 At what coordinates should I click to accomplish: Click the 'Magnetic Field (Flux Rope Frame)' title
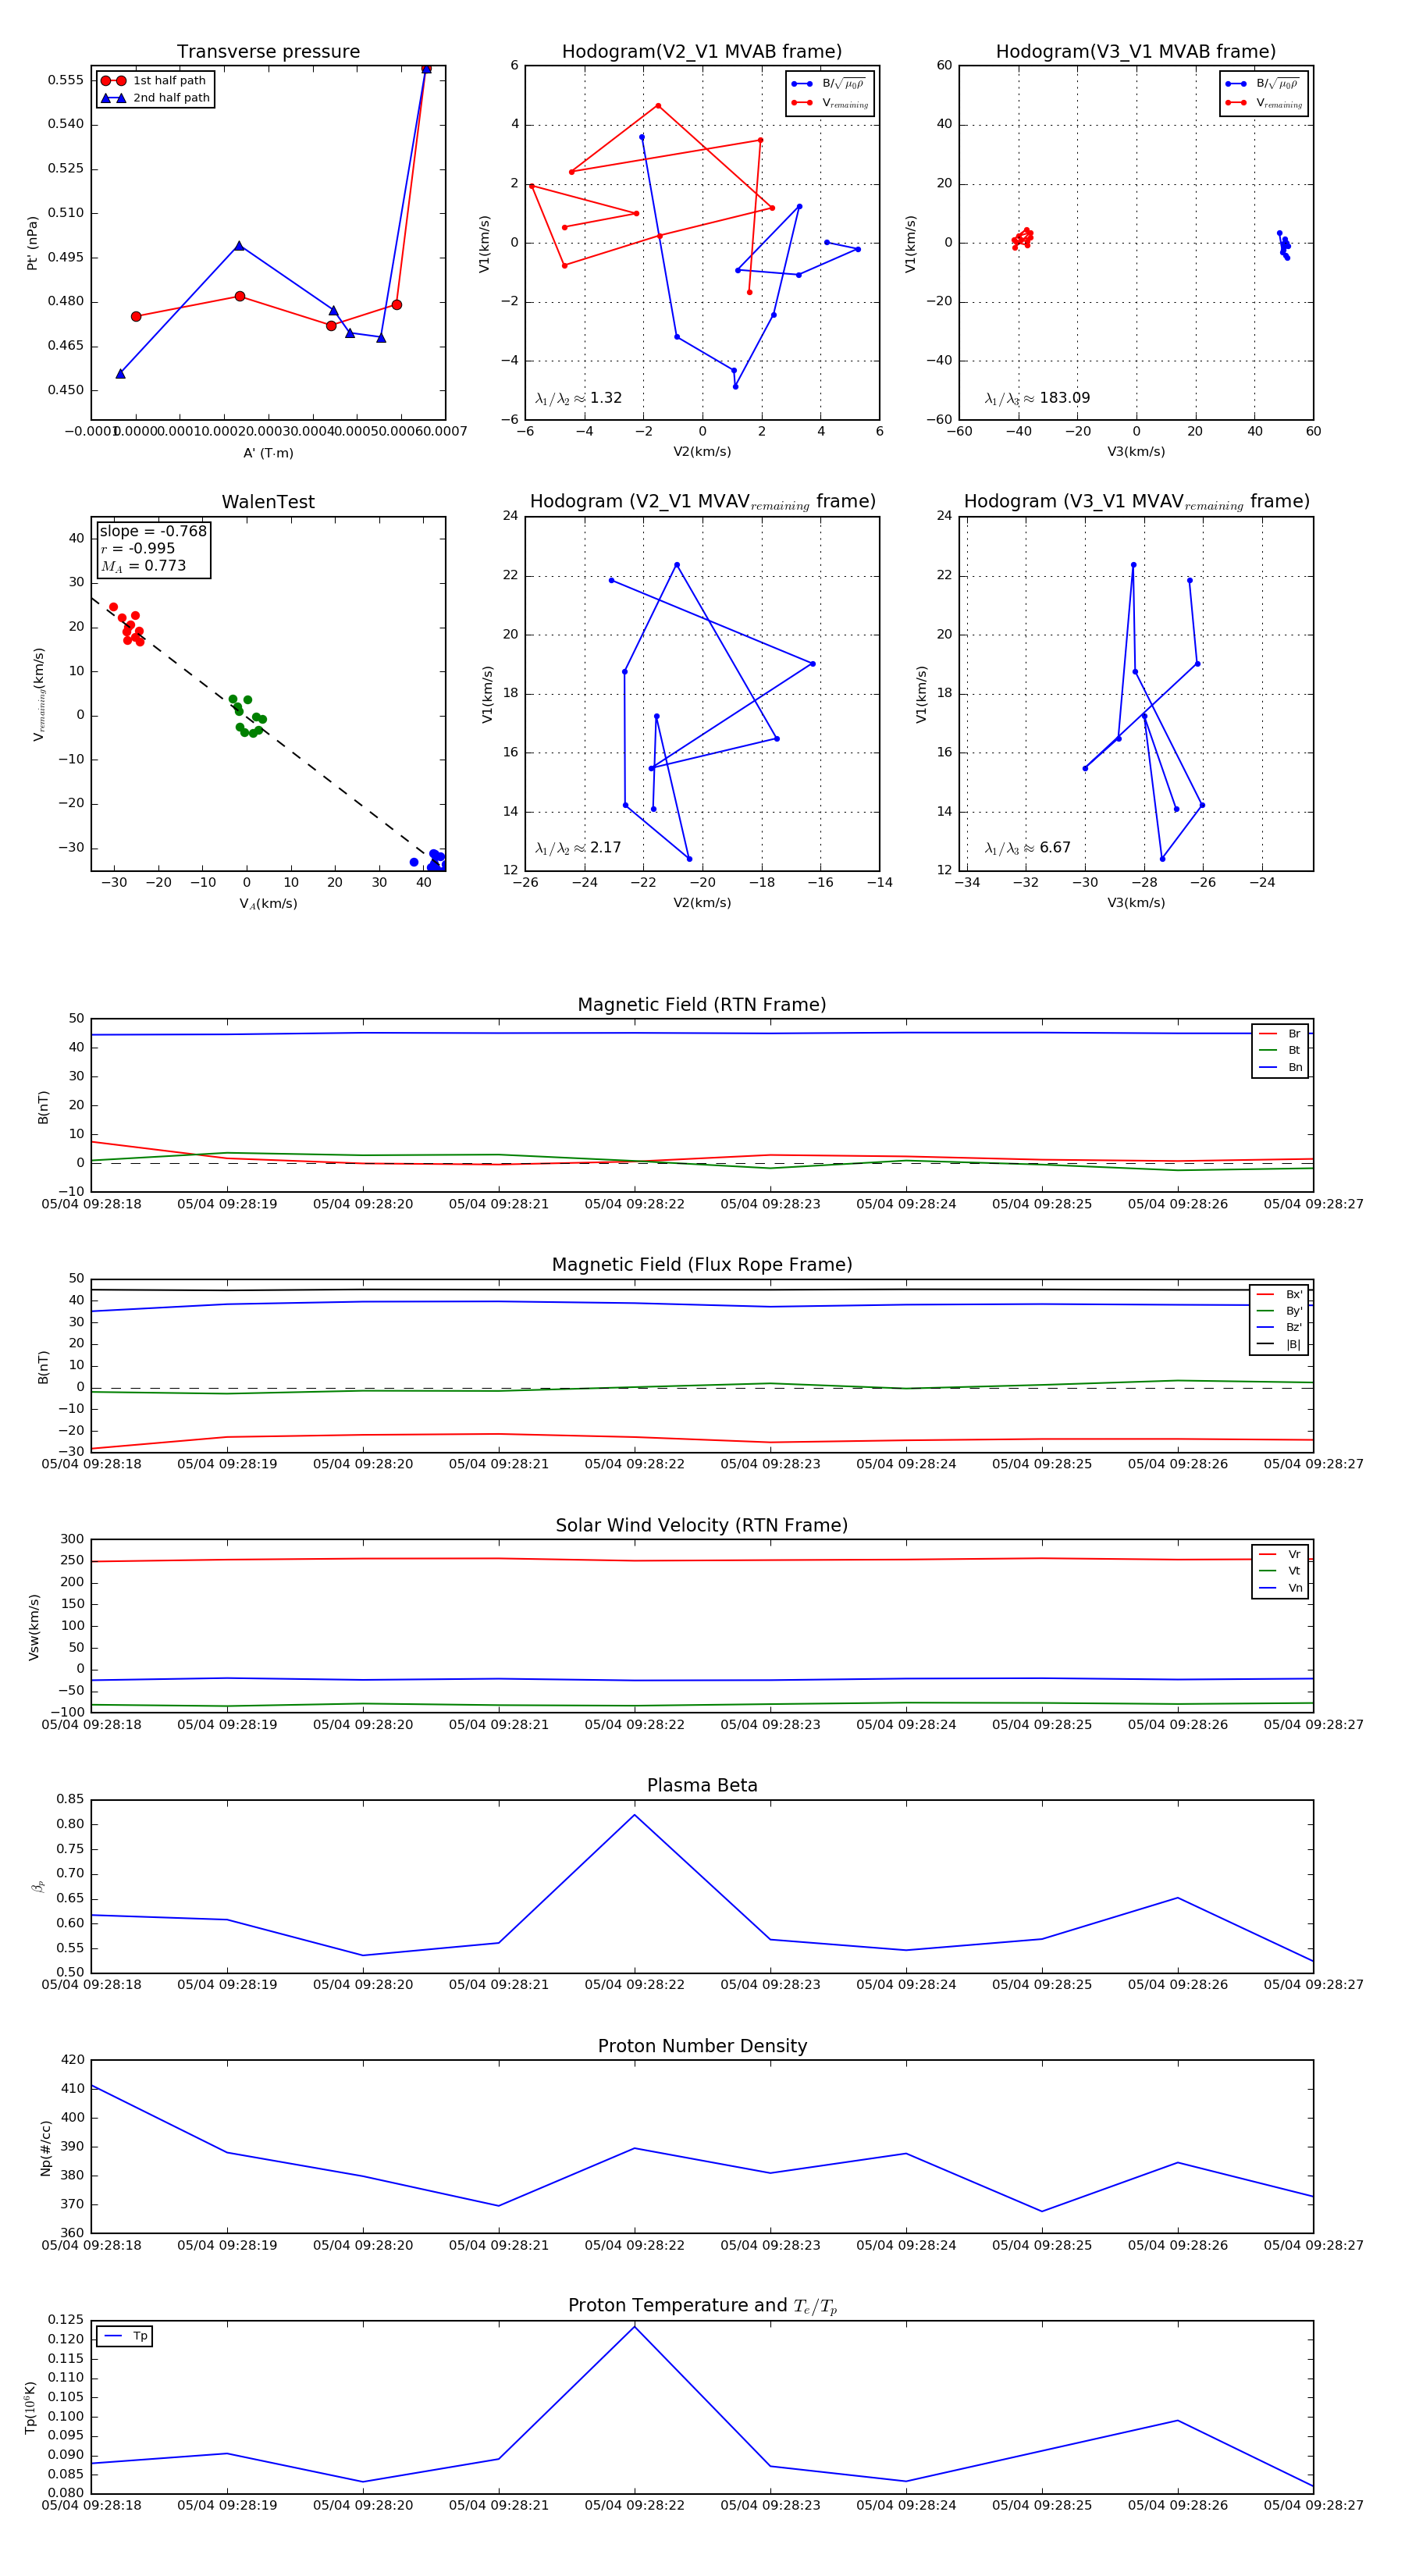pyautogui.click(x=702, y=1265)
